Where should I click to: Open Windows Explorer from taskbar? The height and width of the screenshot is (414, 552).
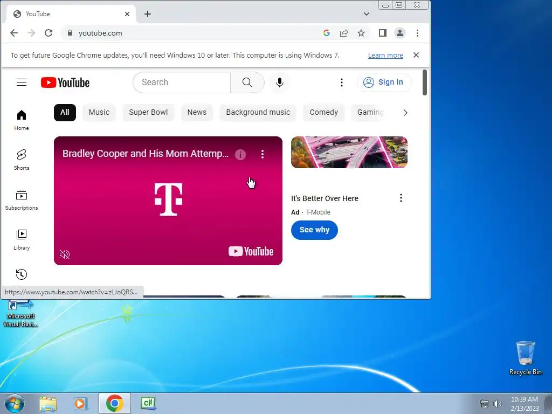(x=48, y=403)
